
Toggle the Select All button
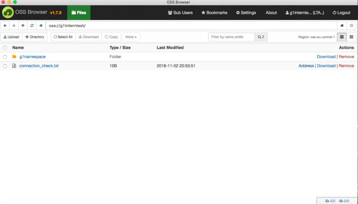(63, 37)
